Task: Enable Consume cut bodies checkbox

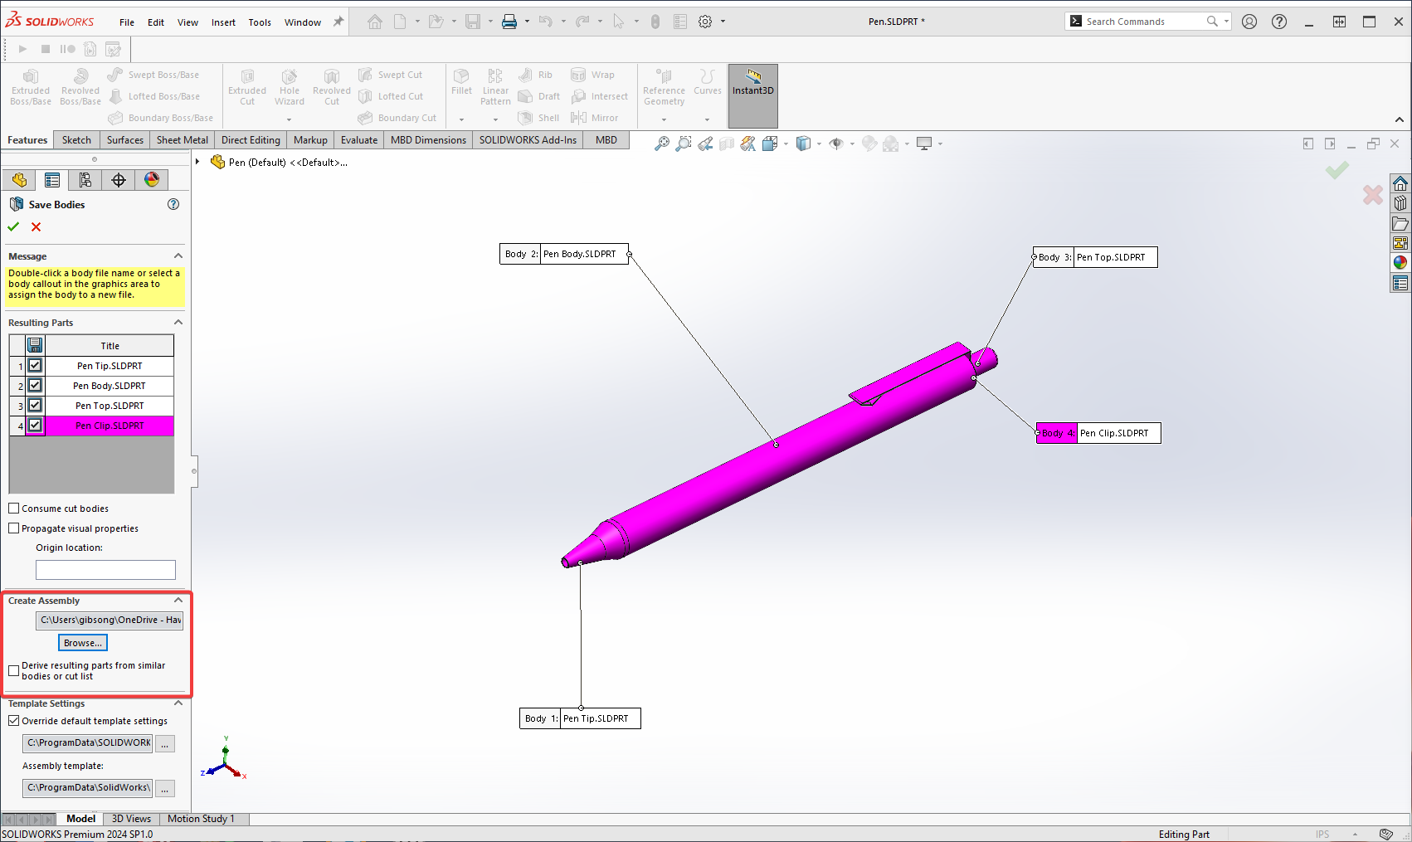Action: pyautogui.click(x=14, y=509)
